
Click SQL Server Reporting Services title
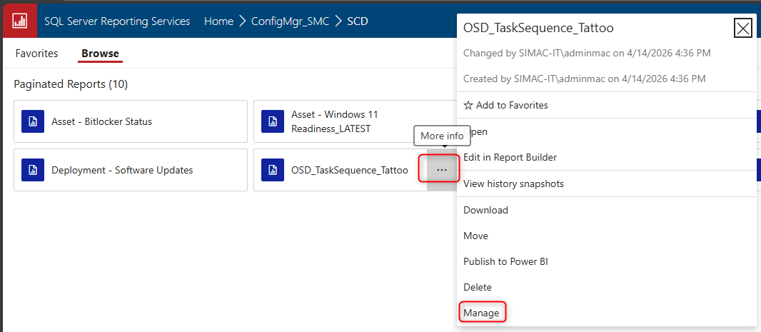[117, 21]
